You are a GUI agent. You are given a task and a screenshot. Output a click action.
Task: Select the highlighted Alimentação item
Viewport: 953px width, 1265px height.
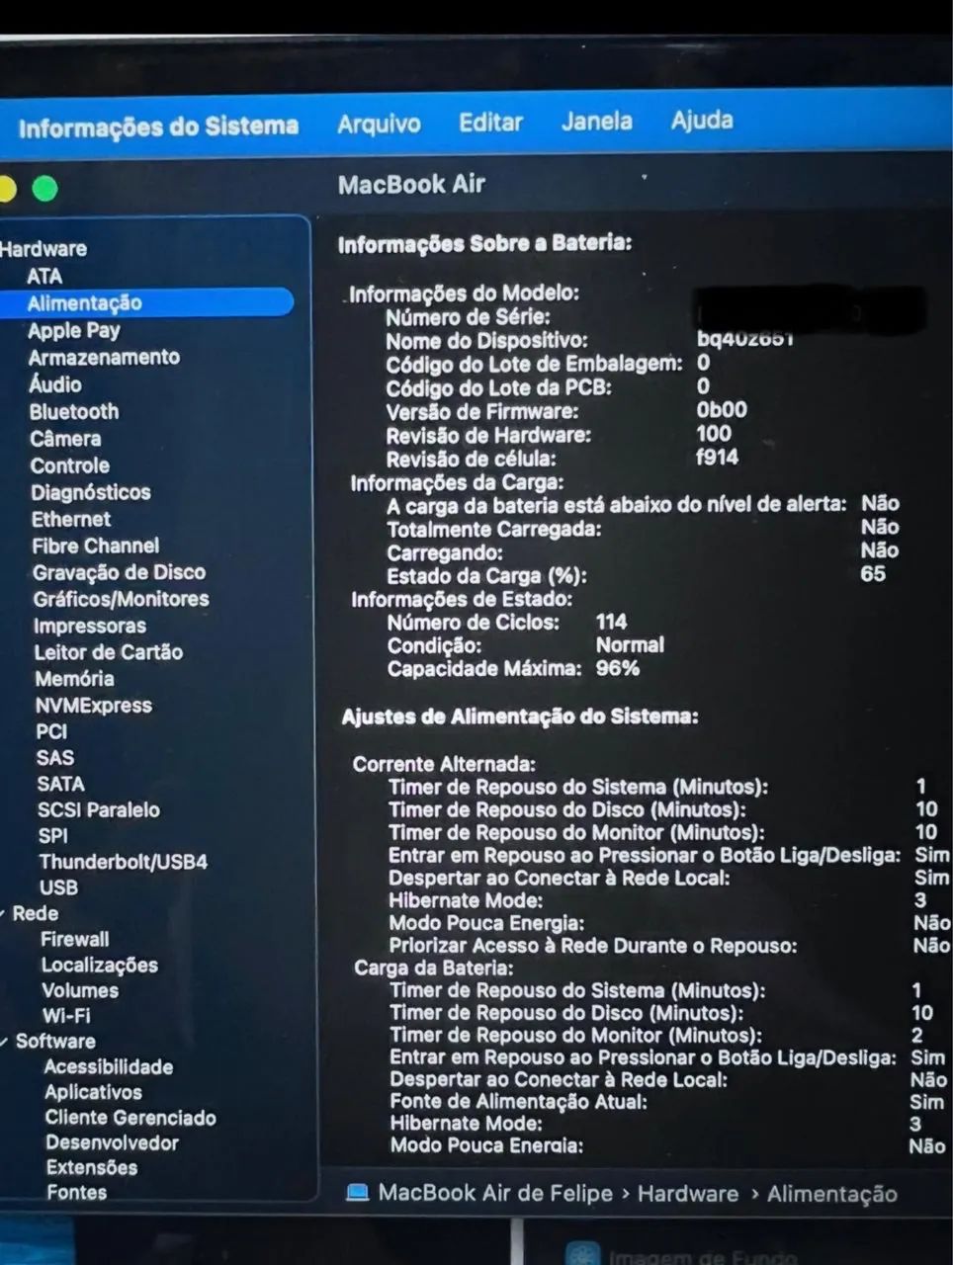click(145, 302)
